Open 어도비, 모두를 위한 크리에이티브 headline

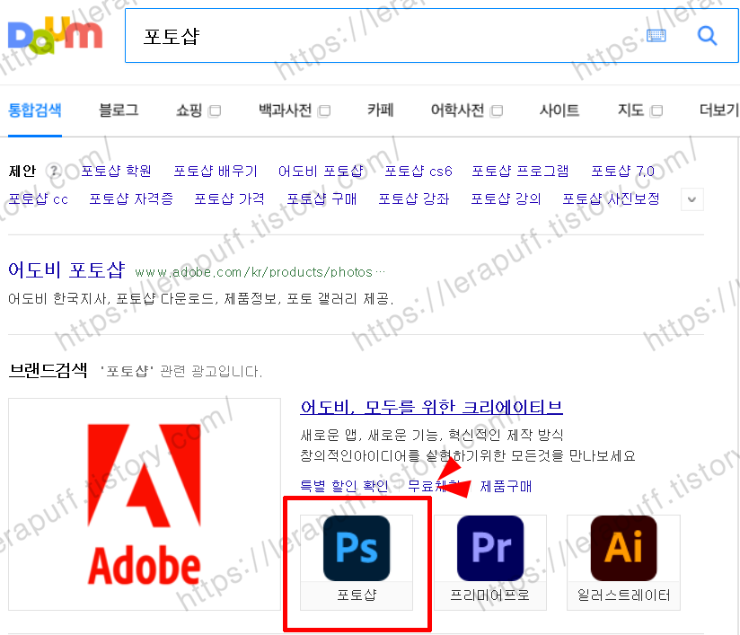click(431, 407)
